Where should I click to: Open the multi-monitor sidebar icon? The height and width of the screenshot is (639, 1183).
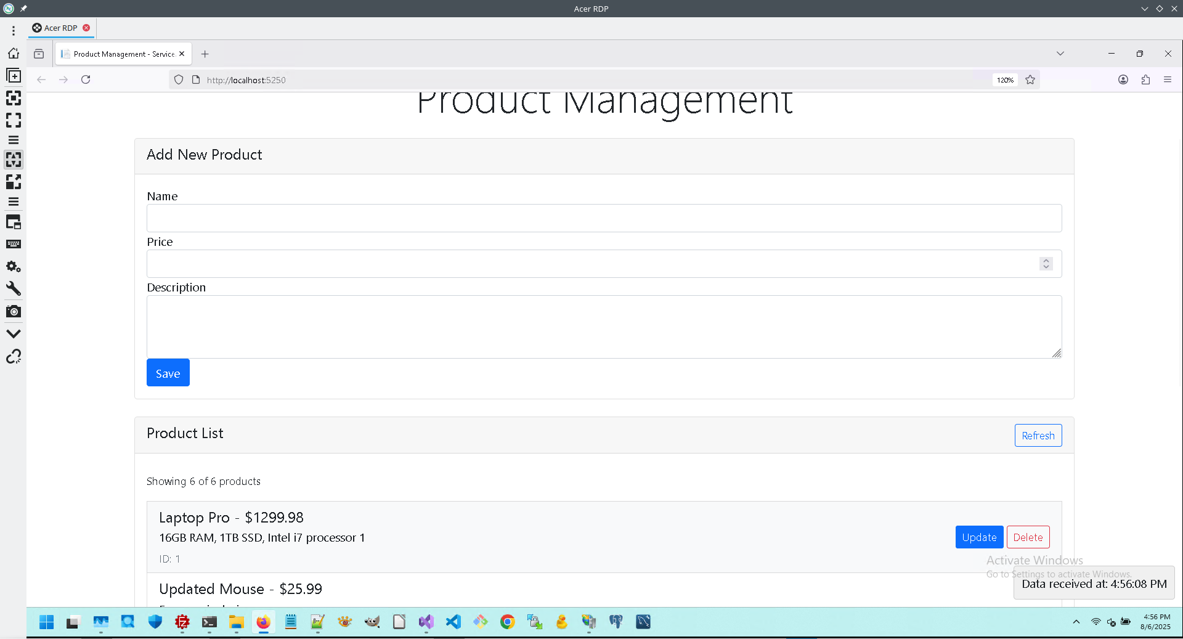tap(14, 222)
